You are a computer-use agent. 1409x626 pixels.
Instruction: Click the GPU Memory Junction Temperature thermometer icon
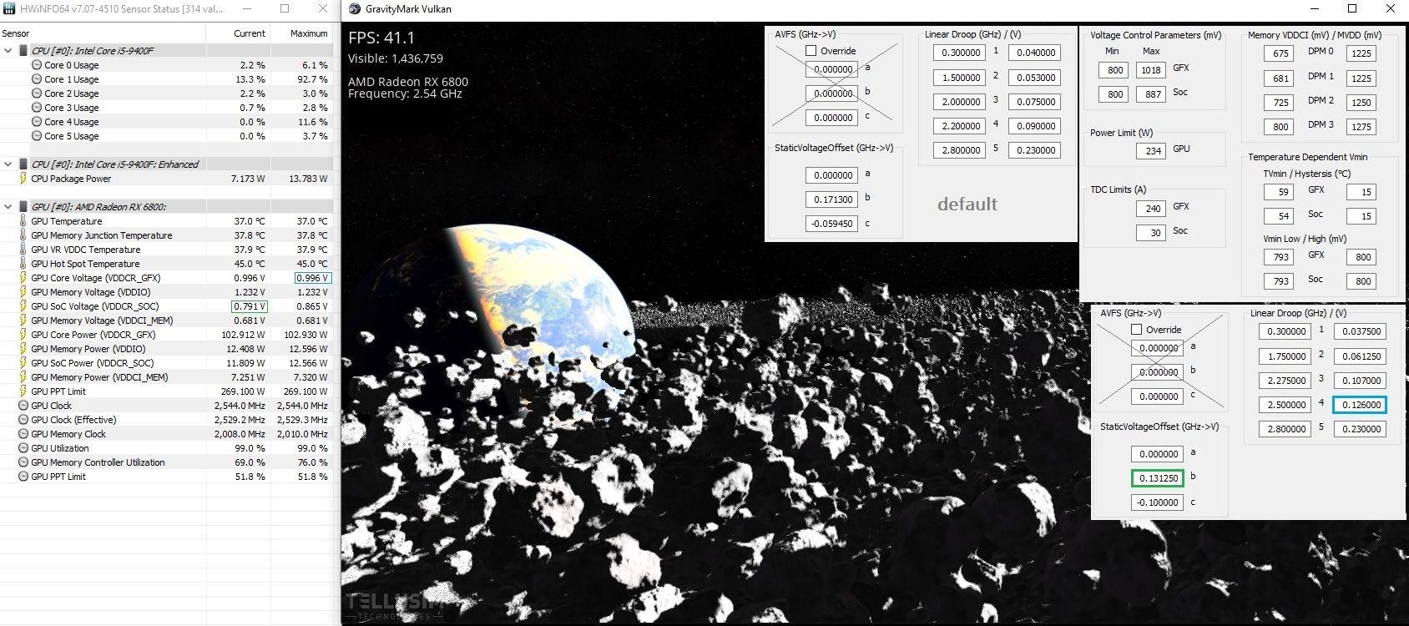click(23, 235)
